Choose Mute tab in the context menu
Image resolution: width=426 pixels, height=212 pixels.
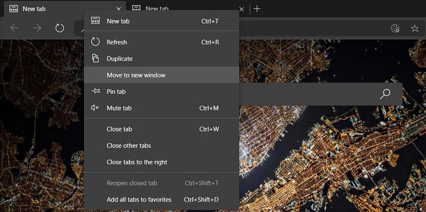162,108
